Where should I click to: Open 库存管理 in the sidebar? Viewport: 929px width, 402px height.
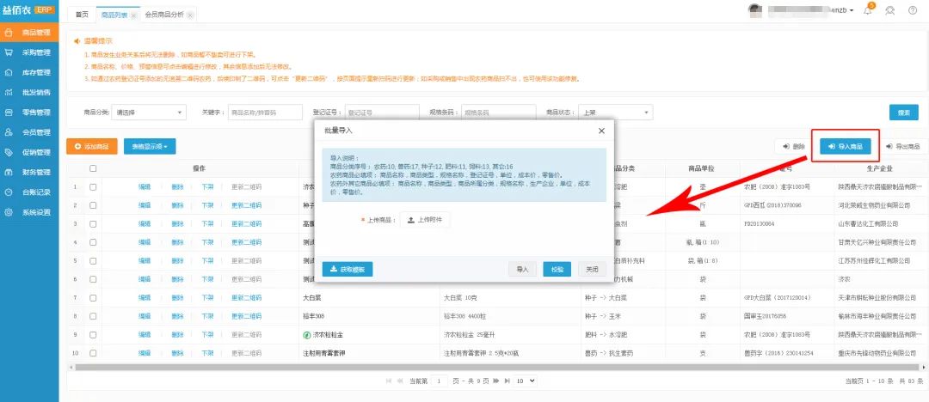tap(30, 72)
